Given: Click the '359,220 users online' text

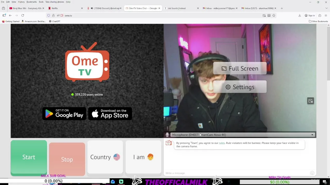Looking at the screenshot, I should click(89, 95).
